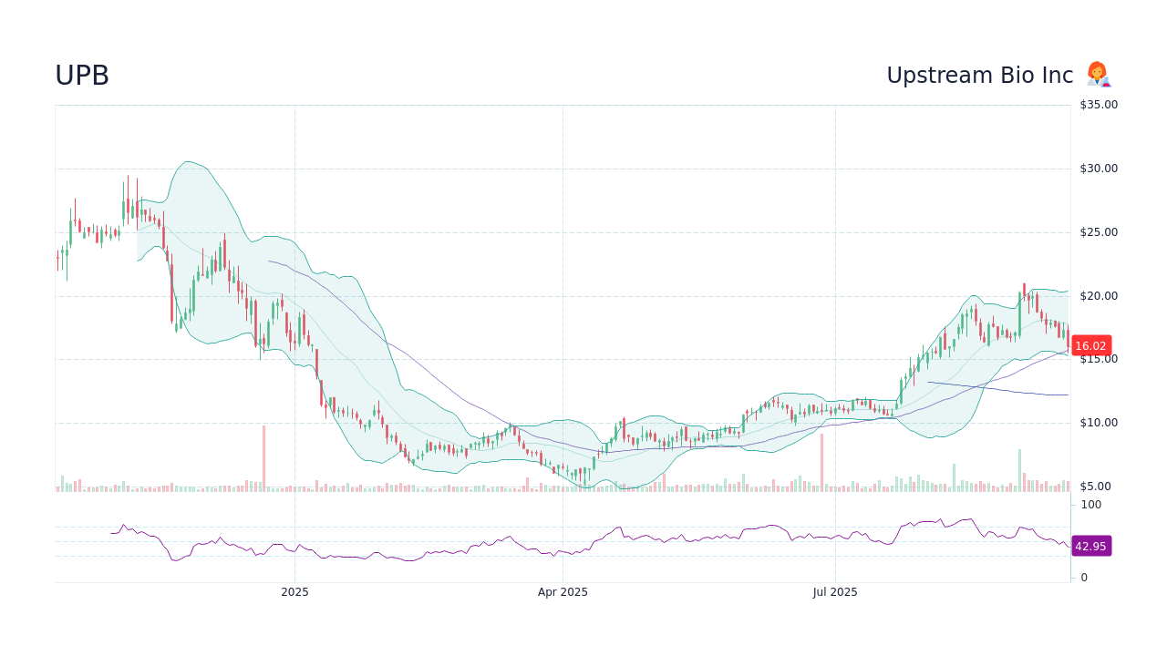Click the person emoji next to company name
This screenshot has height=656, width=1167.
click(1098, 75)
